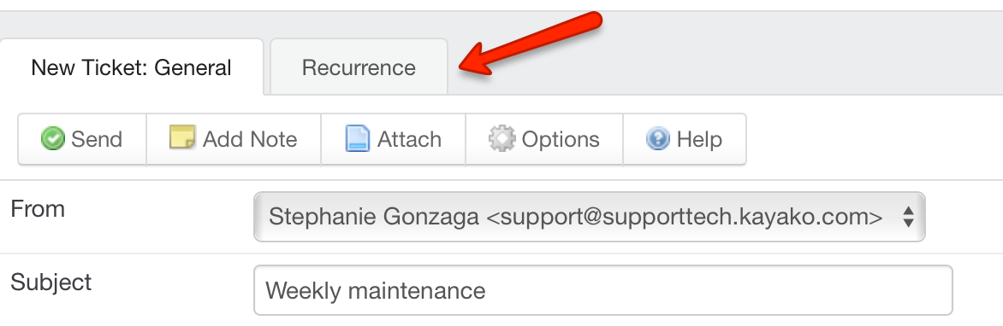The image size is (1003, 326).
Task: Add a note to the ticket
Action: click(234, 139)
